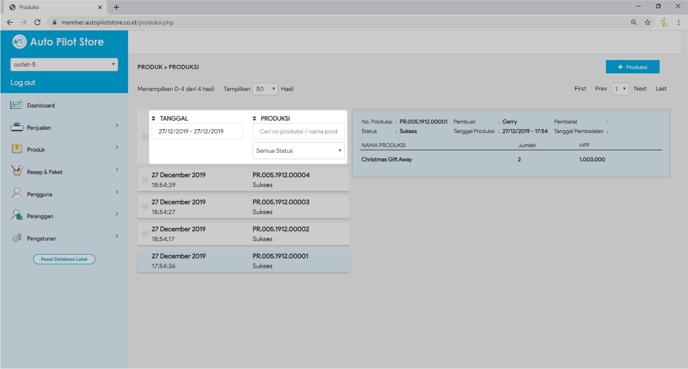Open the Tampilkan 50 results dropdown
688x369 pixels.
point(265,89)
